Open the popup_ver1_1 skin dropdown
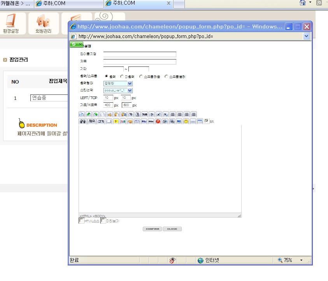The image size is (328, 281). 118,90
